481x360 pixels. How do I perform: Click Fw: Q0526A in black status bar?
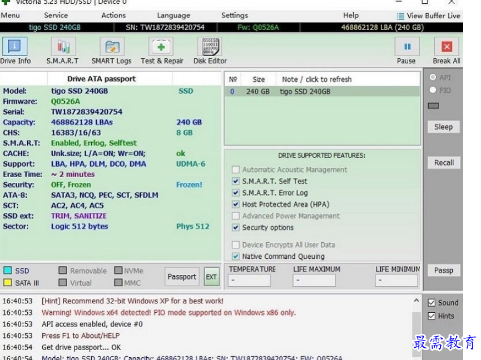tap(258, 28)
